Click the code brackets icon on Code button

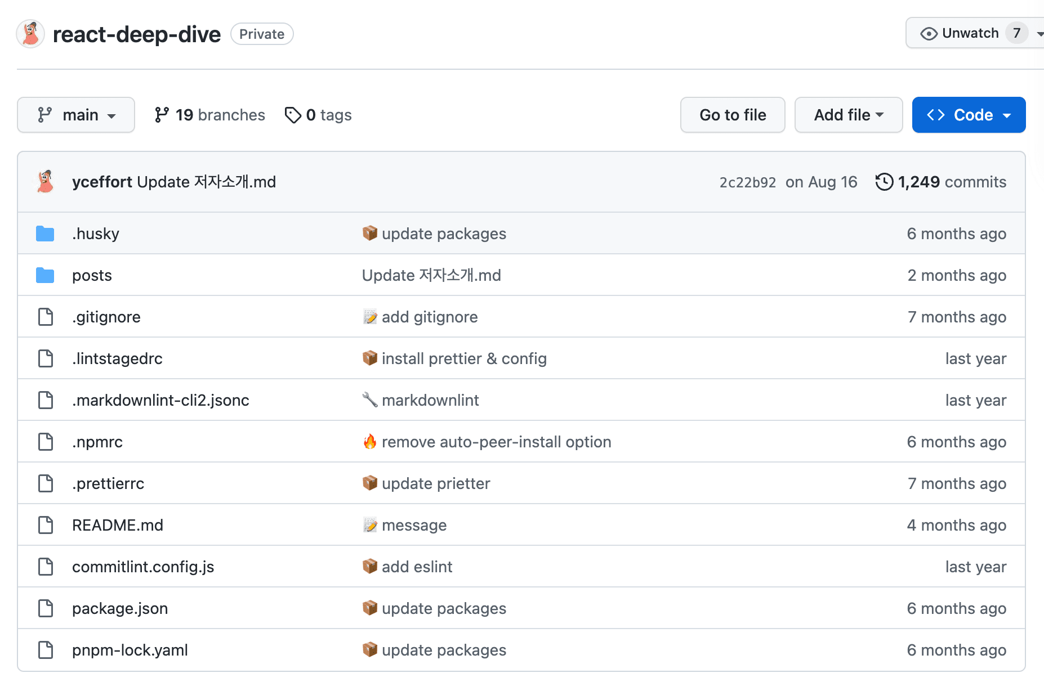click(936, 114)
